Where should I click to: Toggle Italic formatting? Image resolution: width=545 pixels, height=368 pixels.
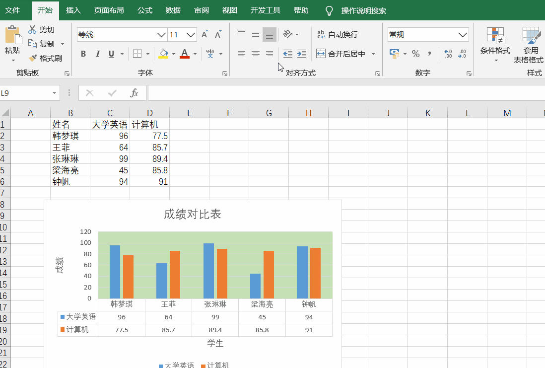97,54
